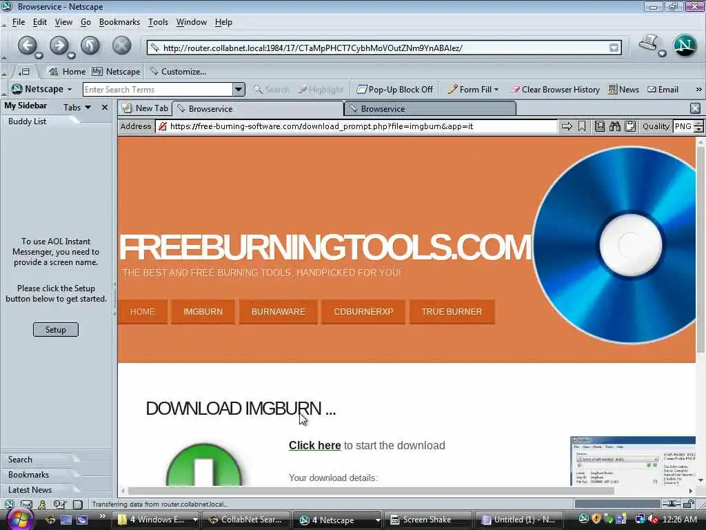Click the clipboard paste icon beside Quality
The width and height of the screenshot is (706, 530).
click(630, 127)
